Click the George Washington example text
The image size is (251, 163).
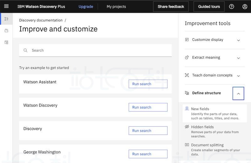coord(42,152)
